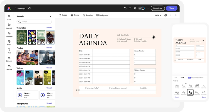Open more options ellipsis in top bar
The width and height of the screenshot is (209, 112).
(148, 8)
